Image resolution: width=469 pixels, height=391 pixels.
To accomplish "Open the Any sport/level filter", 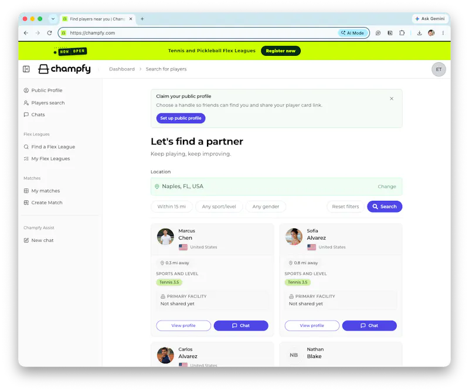I will pos(219,207).
